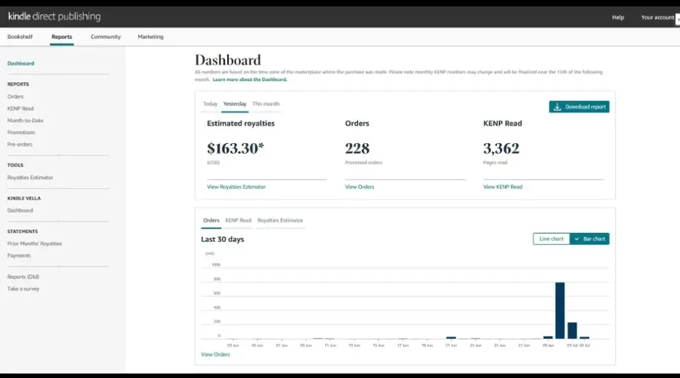Open Pre-orders report in sidebar
Viewport: 680px width, 378px height.
pyautogui.click(x=20, y=145)
